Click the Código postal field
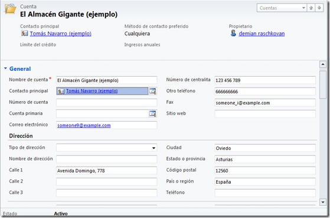Viewport: 330px width, 218px height. pyautogui.click(x=265, y=170)
